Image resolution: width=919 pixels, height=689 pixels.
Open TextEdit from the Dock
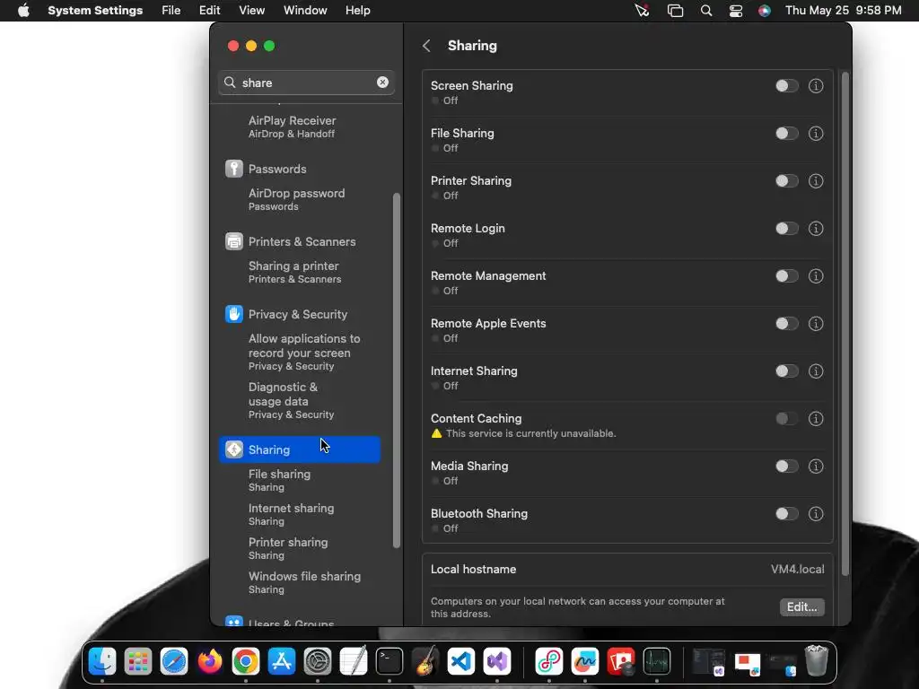(x=354, y=661)
